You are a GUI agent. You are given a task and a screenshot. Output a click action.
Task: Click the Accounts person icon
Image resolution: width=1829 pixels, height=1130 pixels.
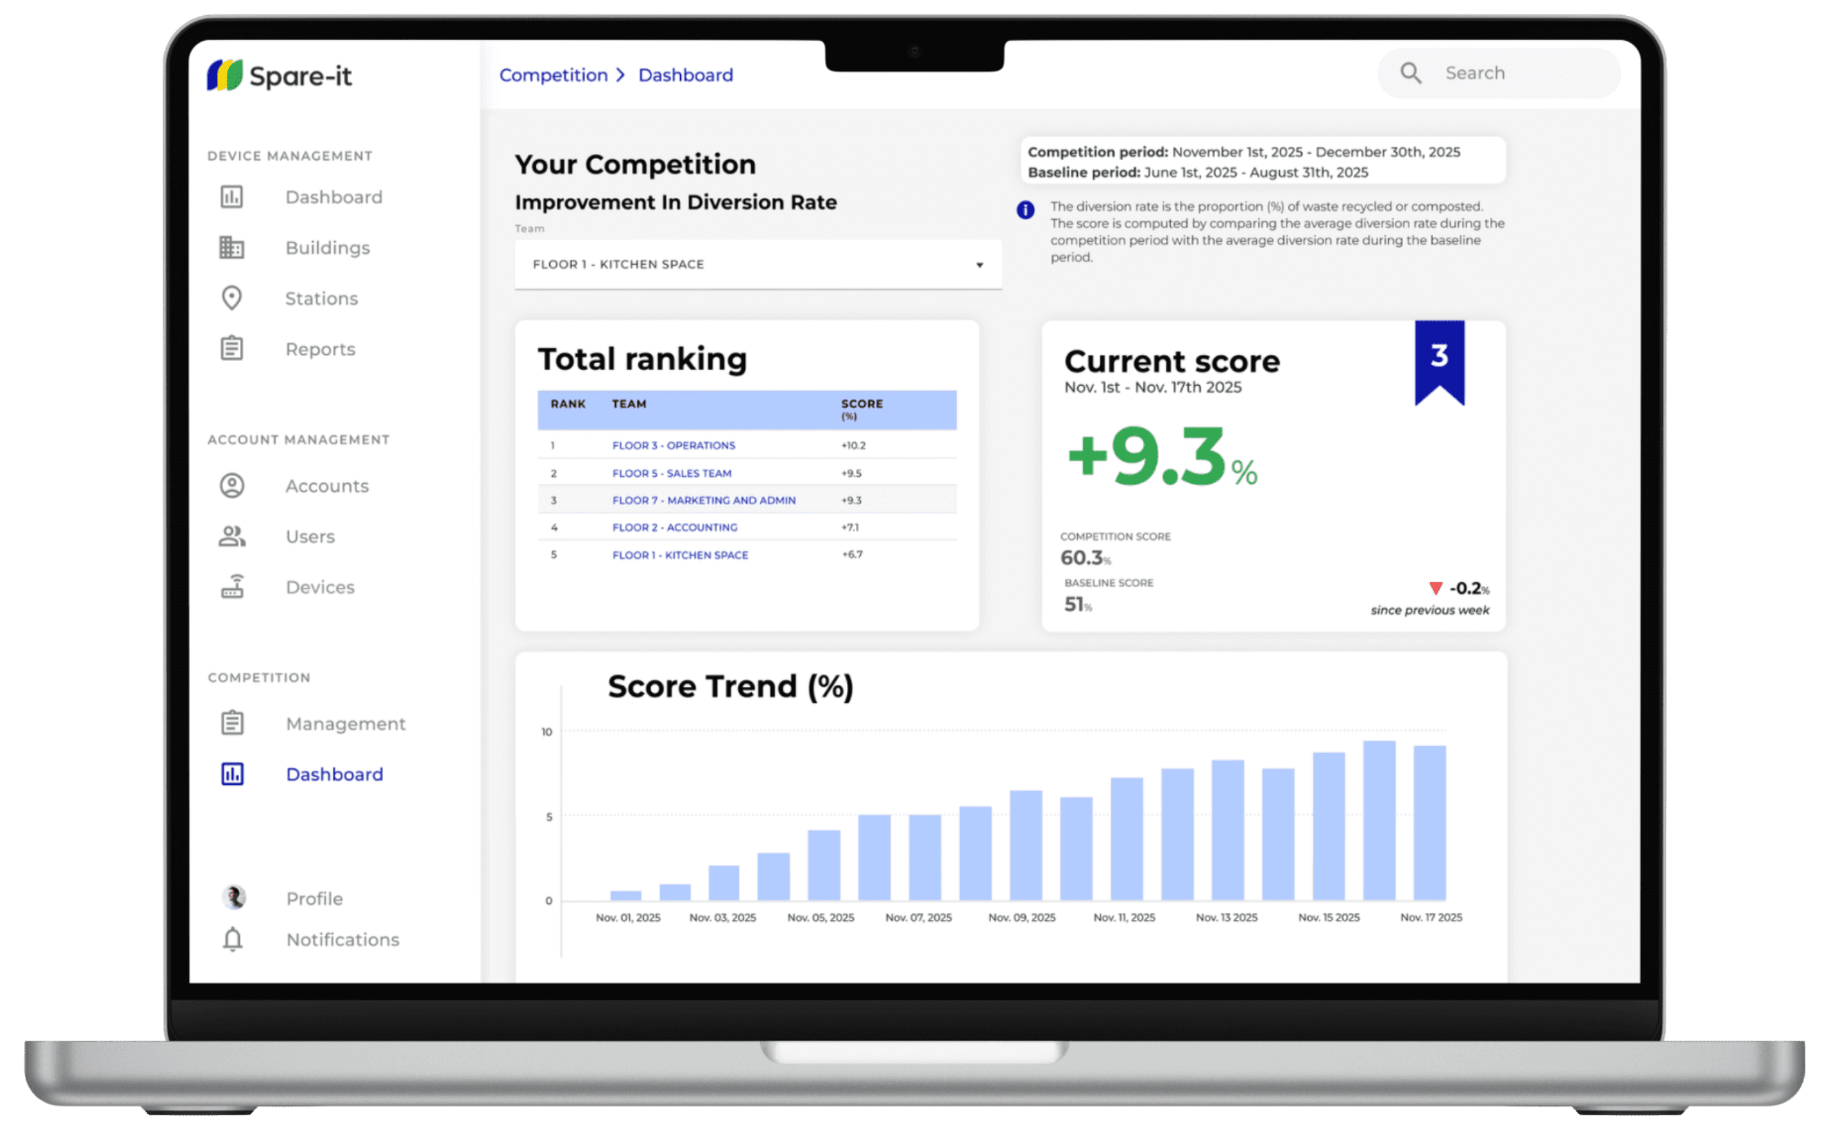pyautogui.click(x=232, y=486)
